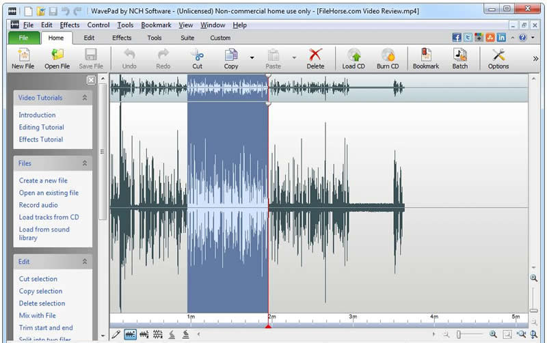
Task: Toggle the fifth bottom toolbar view button
Action: tap(185, 335)
